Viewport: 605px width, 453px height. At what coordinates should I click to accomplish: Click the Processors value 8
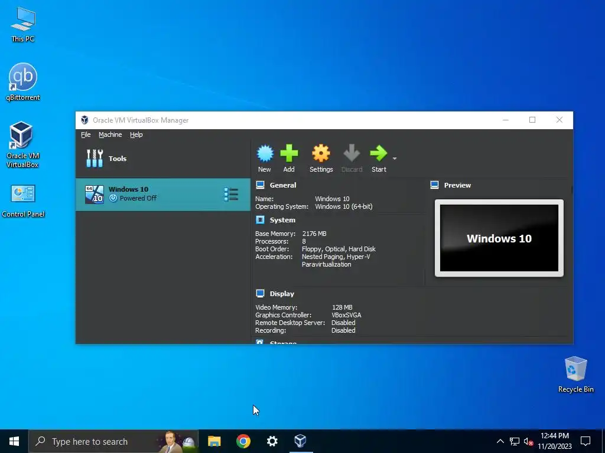(x=304, y=241)
